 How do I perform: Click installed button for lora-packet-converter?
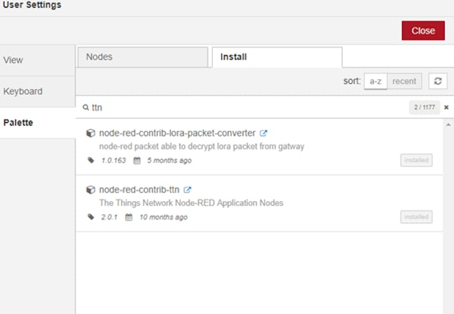pos(417,160)
